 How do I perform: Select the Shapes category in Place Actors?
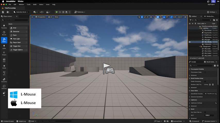pyautogui.click(x=4, y=54)
